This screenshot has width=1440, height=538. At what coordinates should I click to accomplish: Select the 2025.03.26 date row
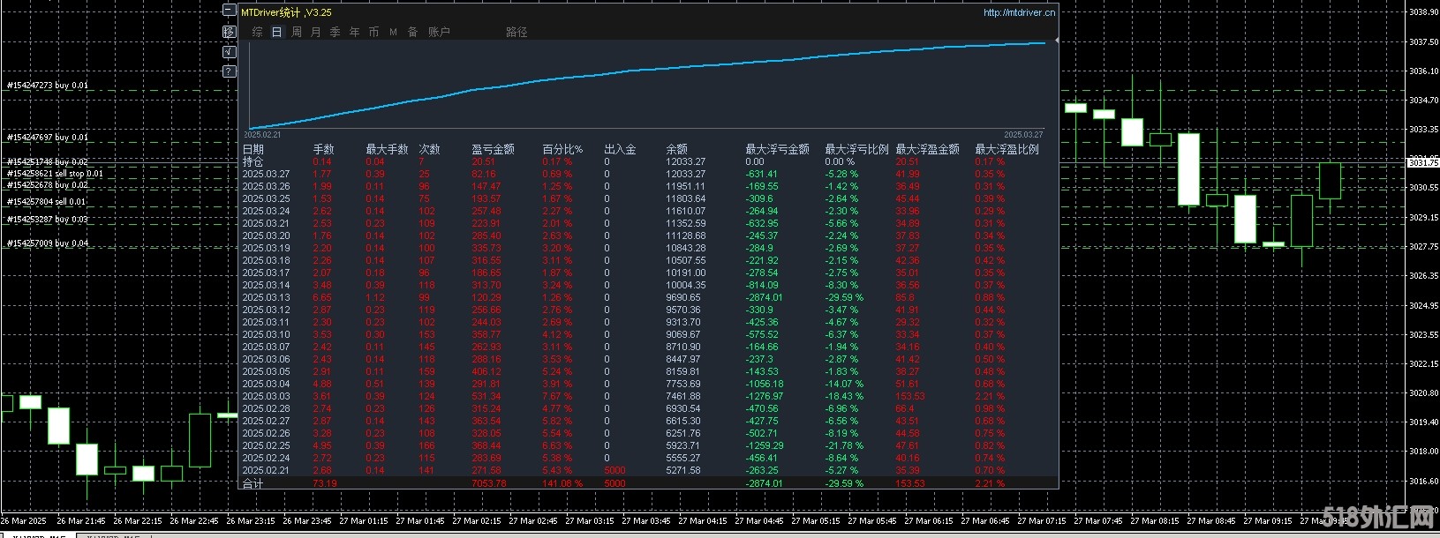[x=649, y=186]
